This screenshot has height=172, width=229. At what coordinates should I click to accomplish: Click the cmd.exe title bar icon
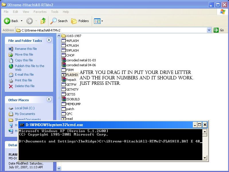click(22, 125)
